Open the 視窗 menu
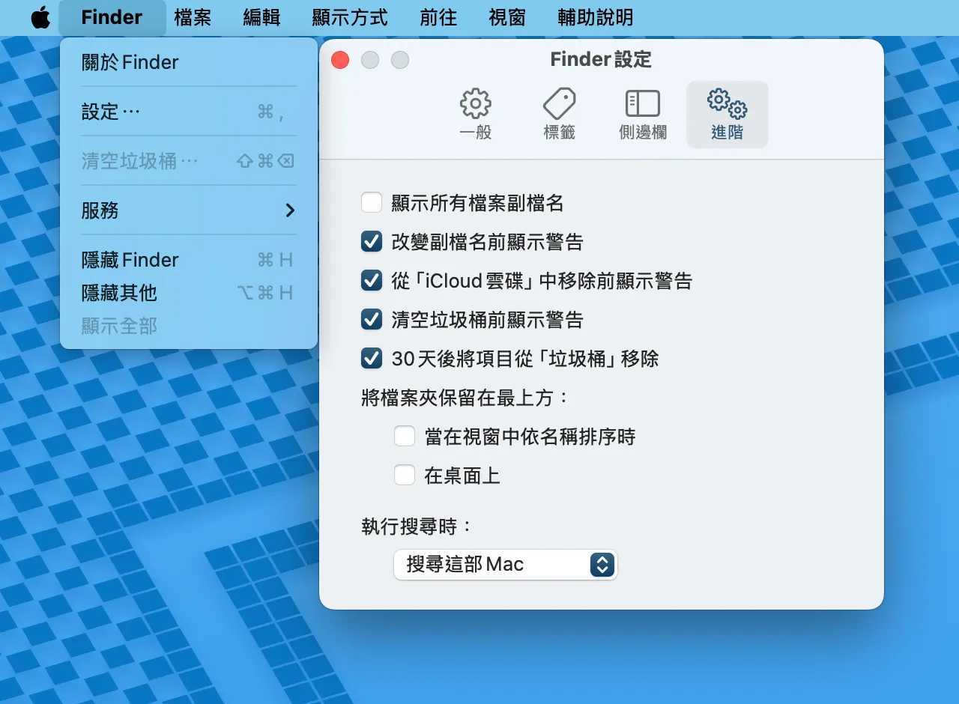The height and width of the screenshot is (704, 959). (507, 17)
